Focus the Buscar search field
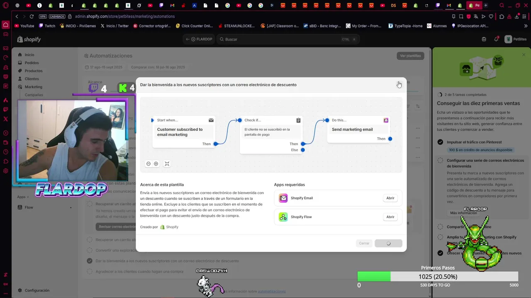Image resolution: width=531 pixels, height=298 pixels. 287,39
